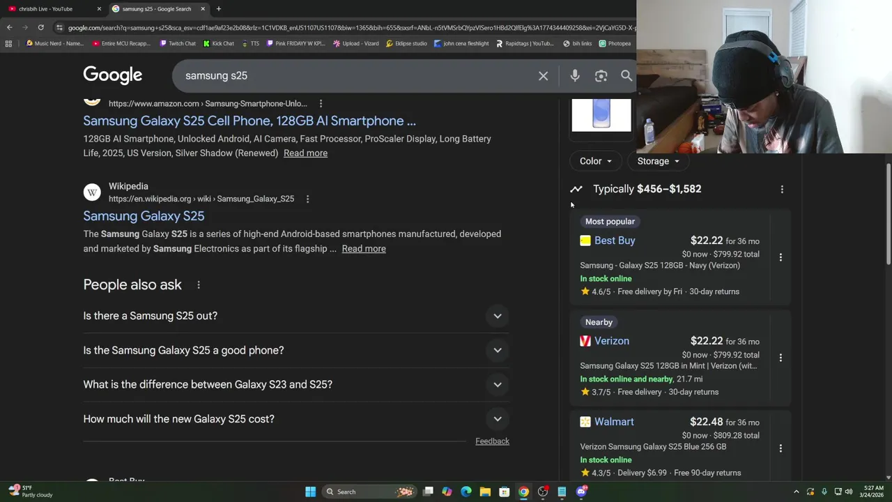The height and width of the screenshot is (502, 892).
Task: Open the Entire MCU Recapp bookmark
Action: (121, 43)
